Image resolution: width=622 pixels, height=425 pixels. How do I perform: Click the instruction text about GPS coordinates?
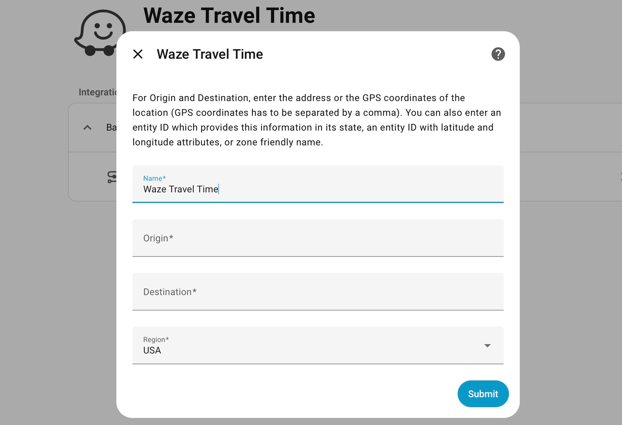[x=317, y=120]
